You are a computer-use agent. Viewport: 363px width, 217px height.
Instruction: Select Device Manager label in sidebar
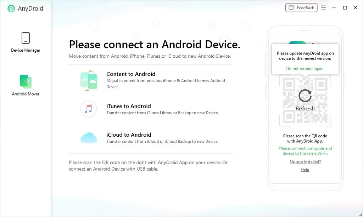[x=26, y=50]
